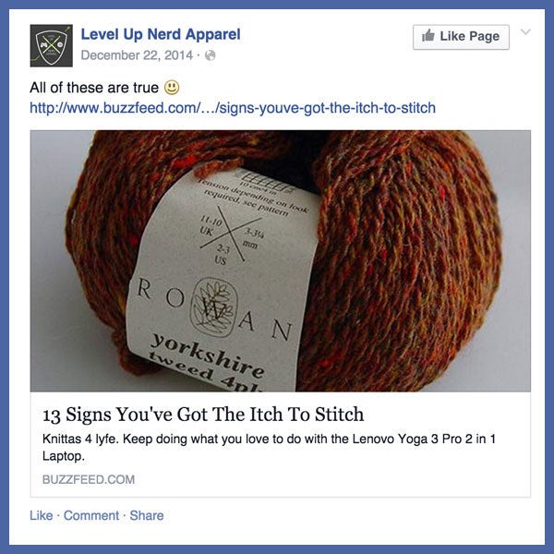Image resolution: width=554 pixels, height=554 pixels.
Task: Click the BUZZFEED.COM source label
Action: coord(89,479)
